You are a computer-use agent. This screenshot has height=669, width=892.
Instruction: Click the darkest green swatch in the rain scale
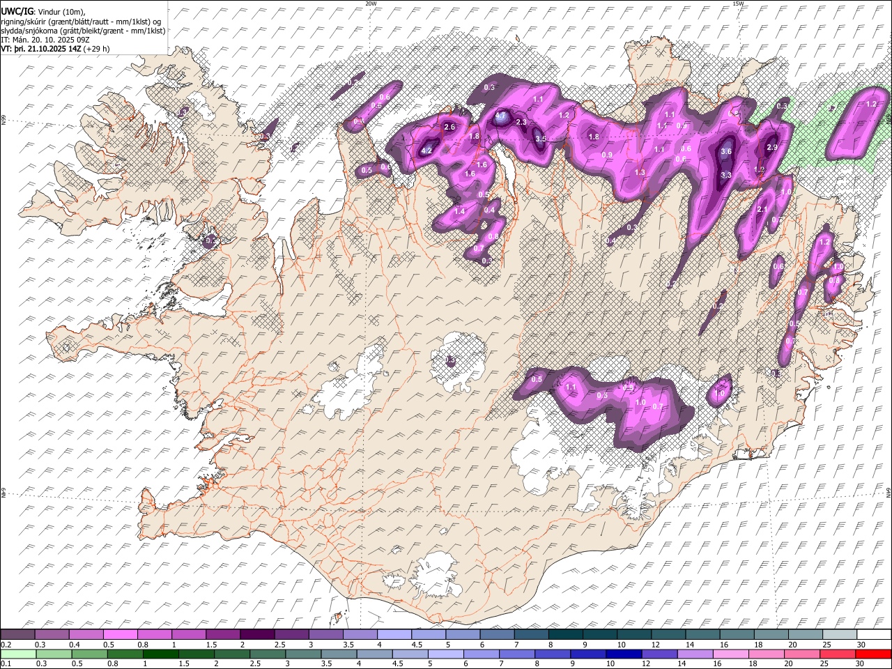[160, 654]
